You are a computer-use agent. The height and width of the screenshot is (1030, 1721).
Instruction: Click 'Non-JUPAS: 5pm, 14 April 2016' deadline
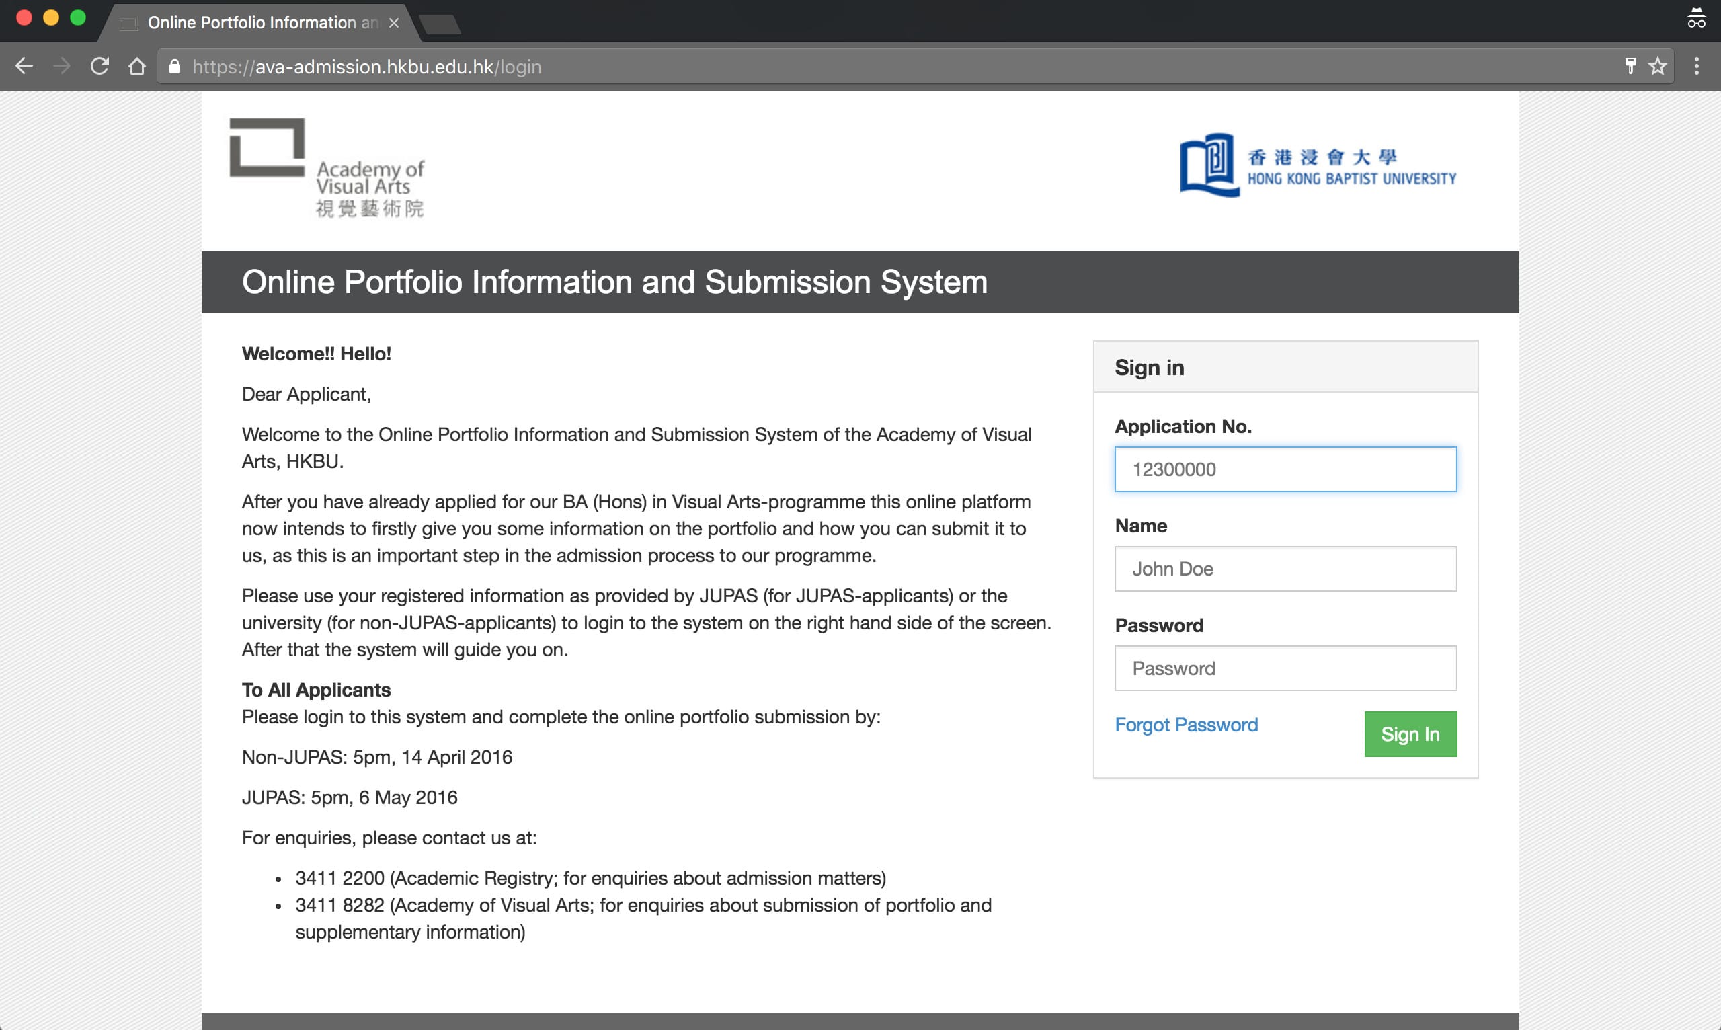(377, 757)
